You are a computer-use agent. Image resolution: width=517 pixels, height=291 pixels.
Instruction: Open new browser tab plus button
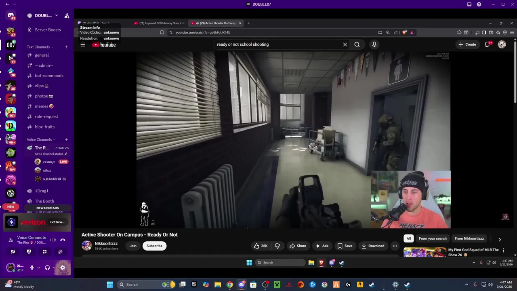[248, 23]
